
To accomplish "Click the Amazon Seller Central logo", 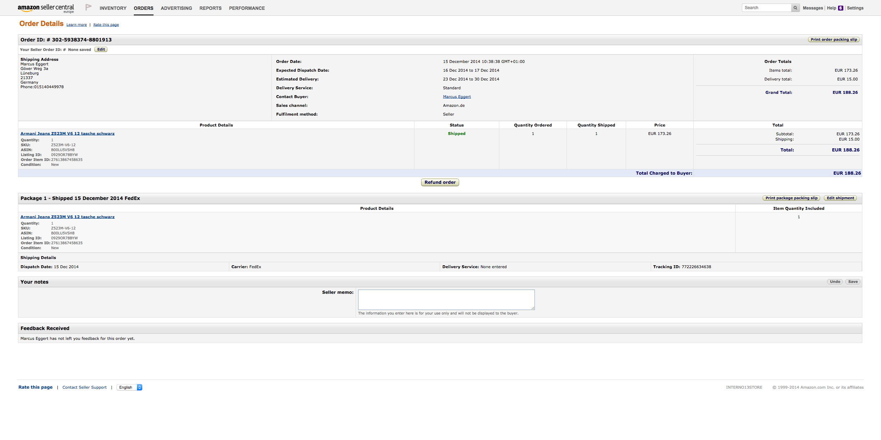I will pos(46,8).
